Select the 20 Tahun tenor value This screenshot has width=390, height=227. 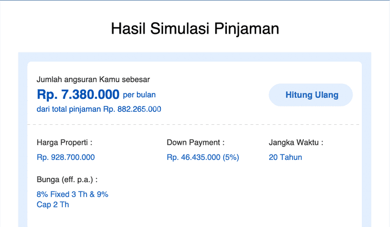(285, 157)
